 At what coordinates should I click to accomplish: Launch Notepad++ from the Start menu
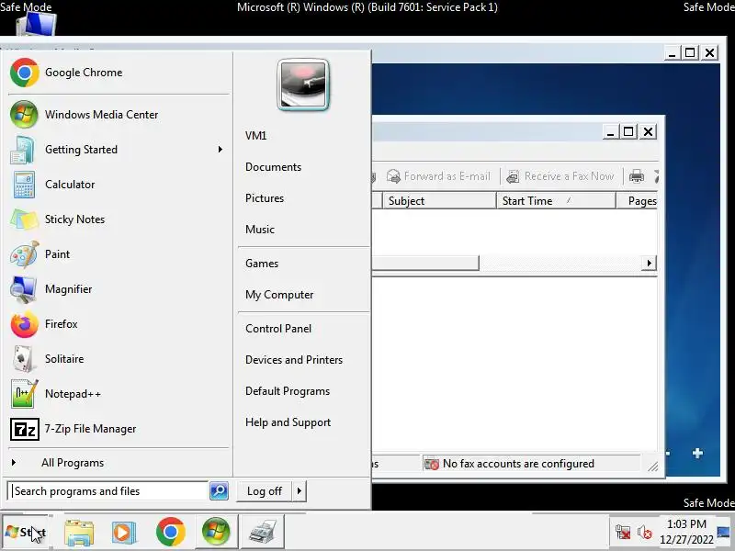[x=119, y=394]
